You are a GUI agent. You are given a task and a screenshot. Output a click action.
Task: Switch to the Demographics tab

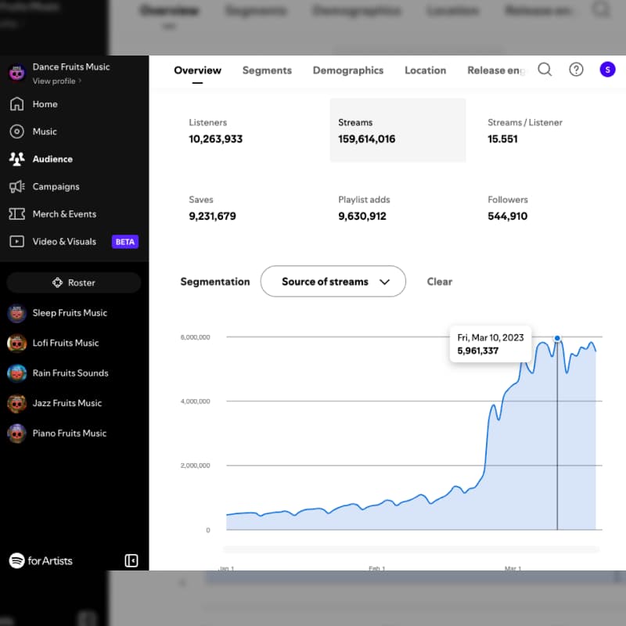(348, 70)
